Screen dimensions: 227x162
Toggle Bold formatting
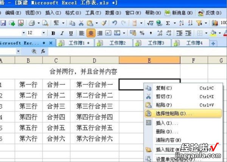(53, 33)
